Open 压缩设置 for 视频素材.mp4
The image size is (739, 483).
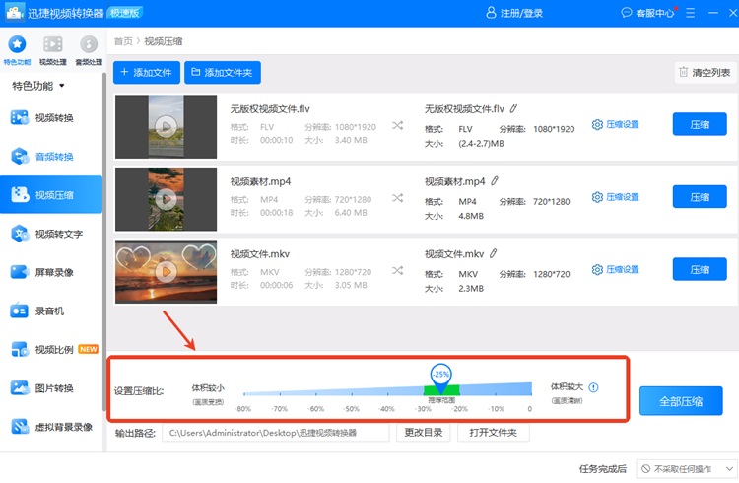click(x=616, y=197)
